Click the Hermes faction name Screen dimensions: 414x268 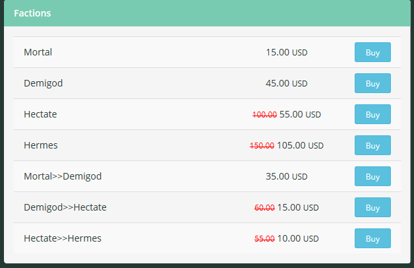click(x=40, y=145)
